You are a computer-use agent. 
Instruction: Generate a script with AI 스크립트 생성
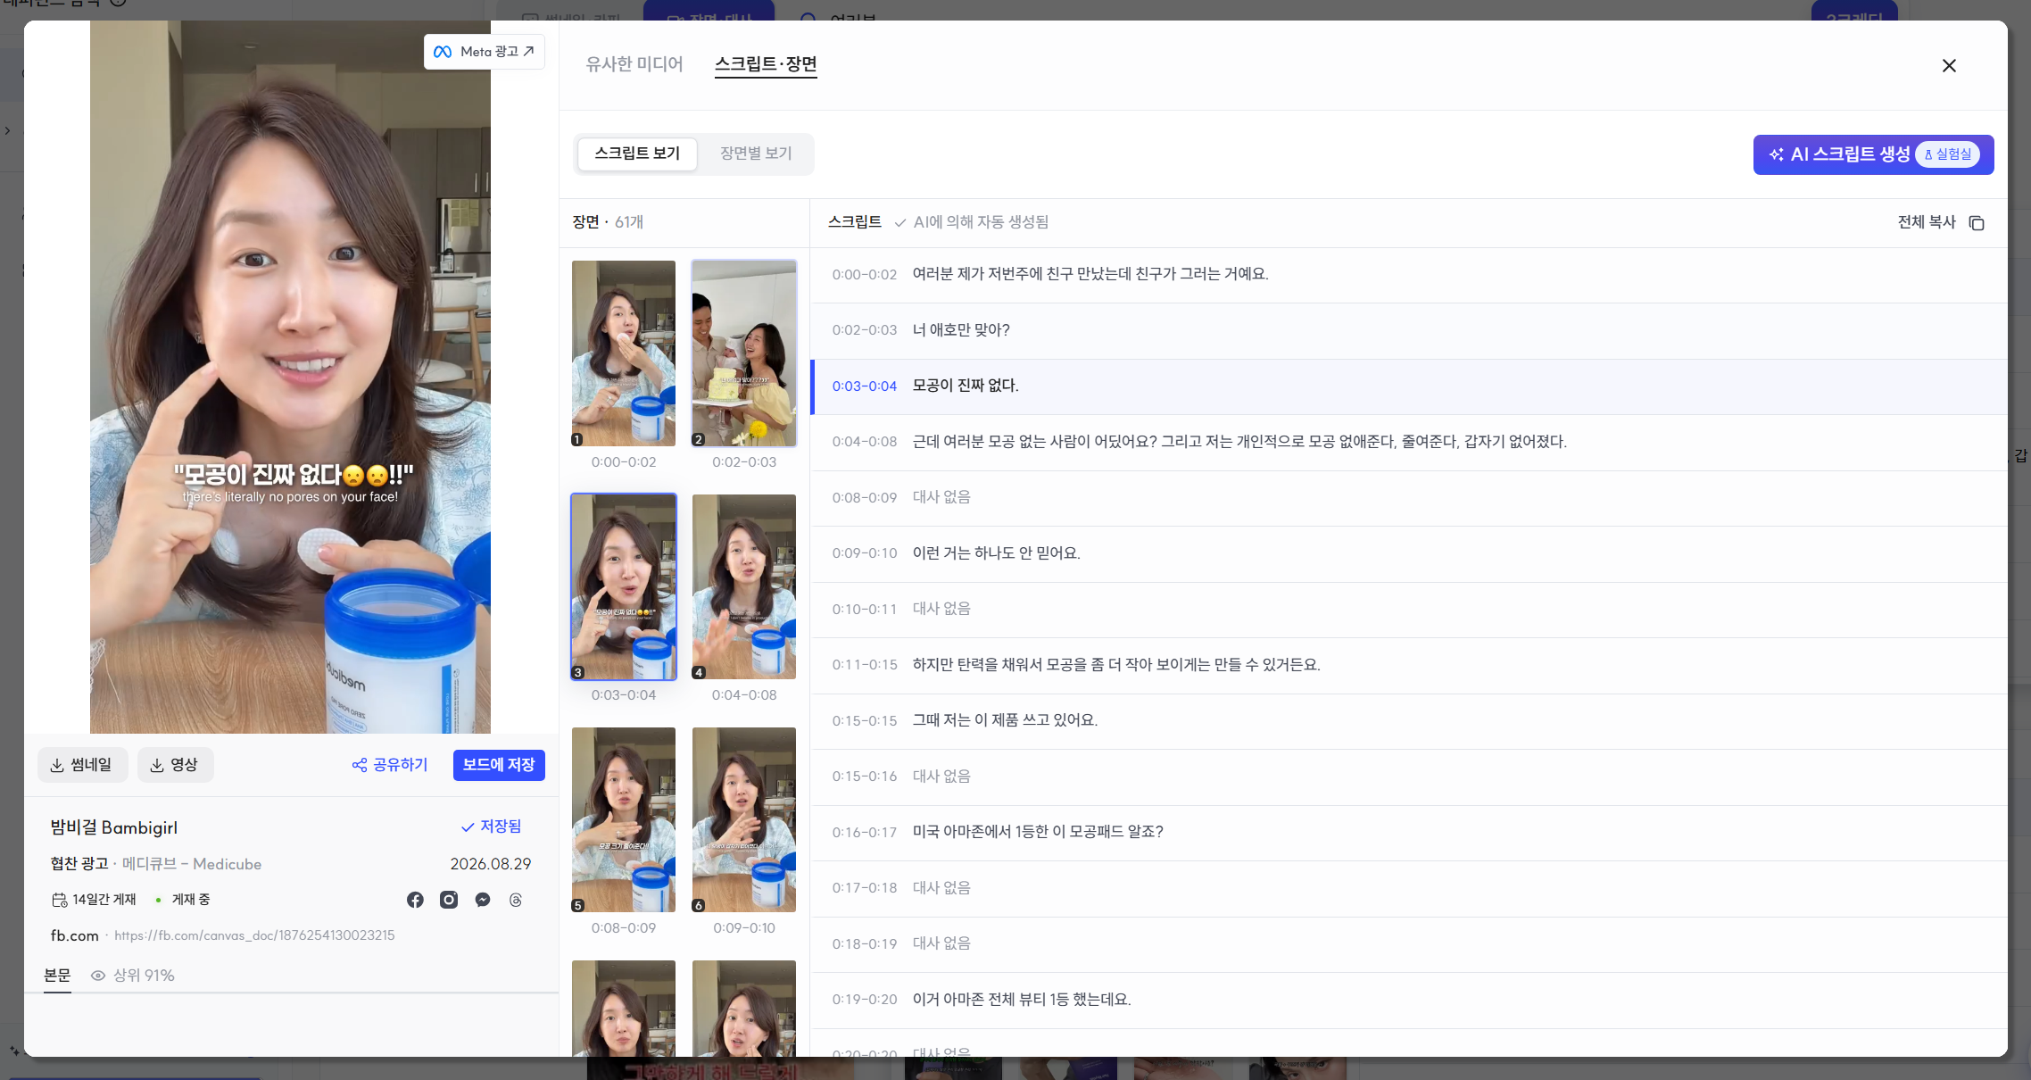[1873, 154]
